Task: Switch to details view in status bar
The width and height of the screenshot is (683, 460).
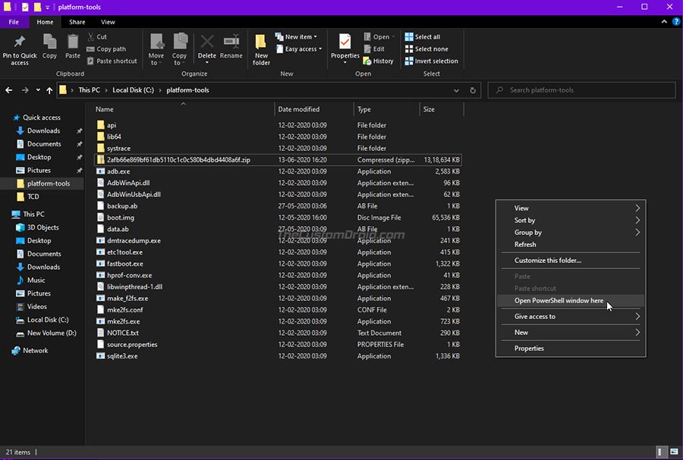Action: (x=661, y=452)
